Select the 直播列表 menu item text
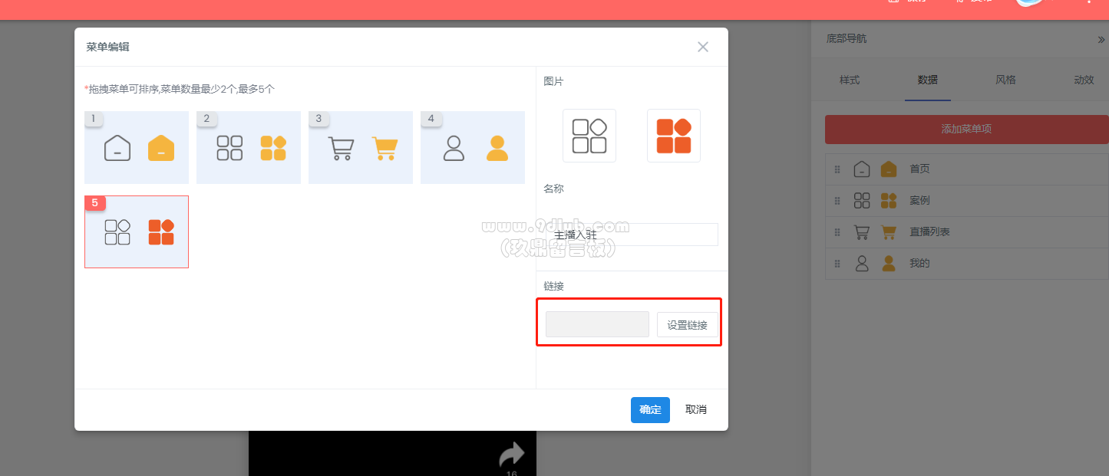The width and height of the screenshot is (1109, 476). [929, 231]
